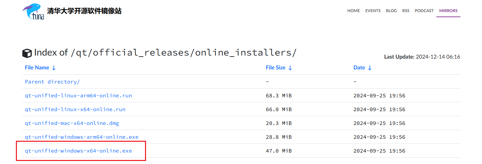Download qt-unified-linux-x64-online.run
The height and width of the screenshot is (164, 482).
[x=75, y=109]
